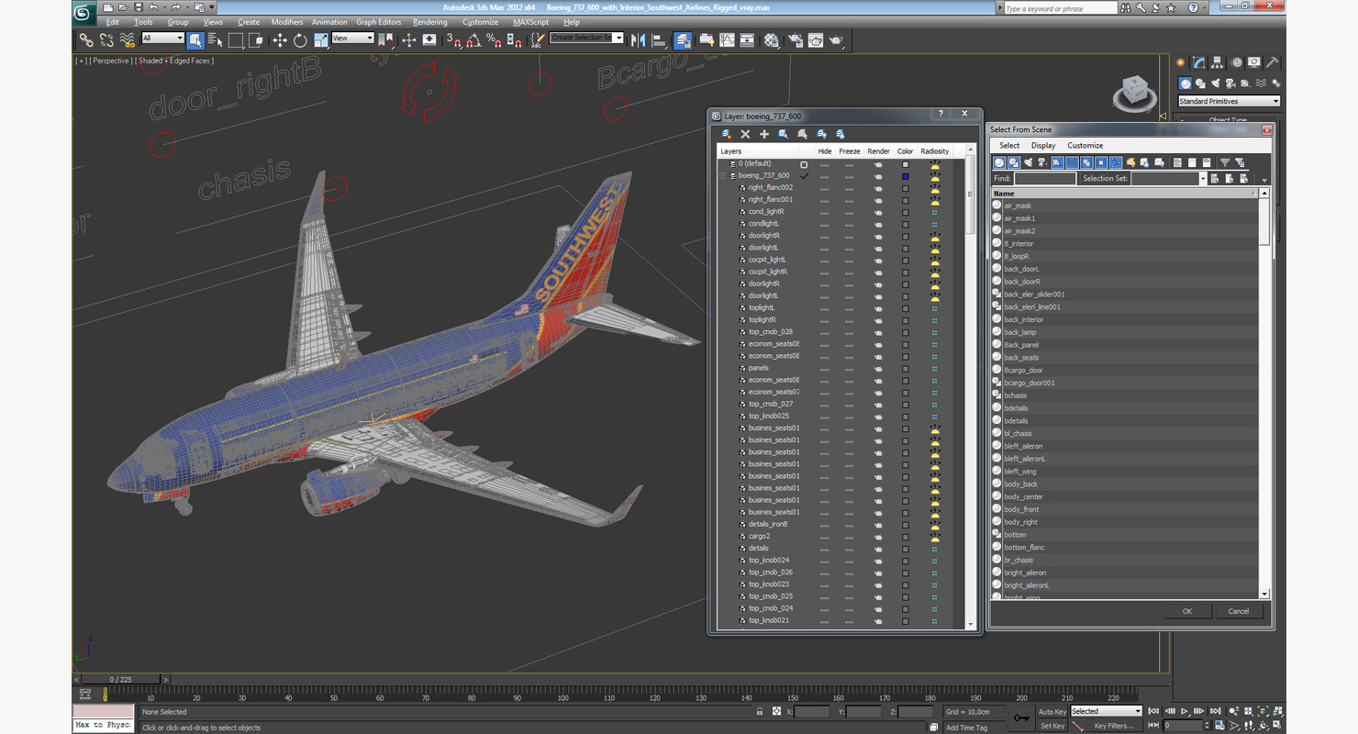The image size is (1358, 734).
Task: Open Selection Set dropdown in Select From Scene
Action: [x=1202, y=179]
